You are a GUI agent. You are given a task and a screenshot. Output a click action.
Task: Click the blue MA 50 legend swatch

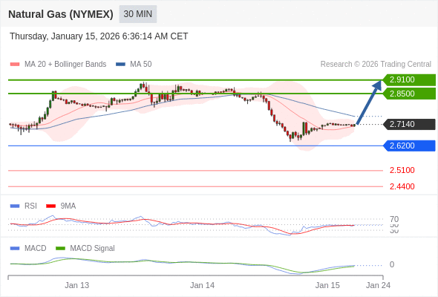(120, 65)
